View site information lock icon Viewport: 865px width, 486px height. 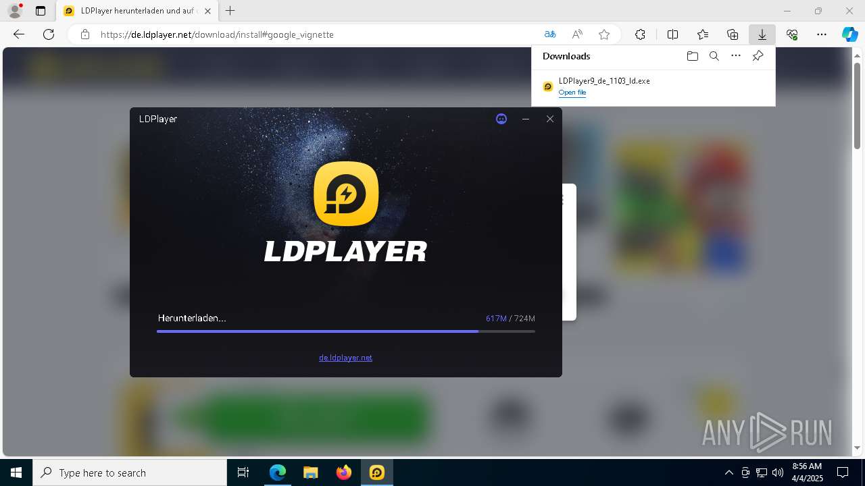tap(85, 34)
